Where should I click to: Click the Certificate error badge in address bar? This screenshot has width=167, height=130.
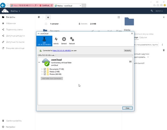[x=45, y=5]
